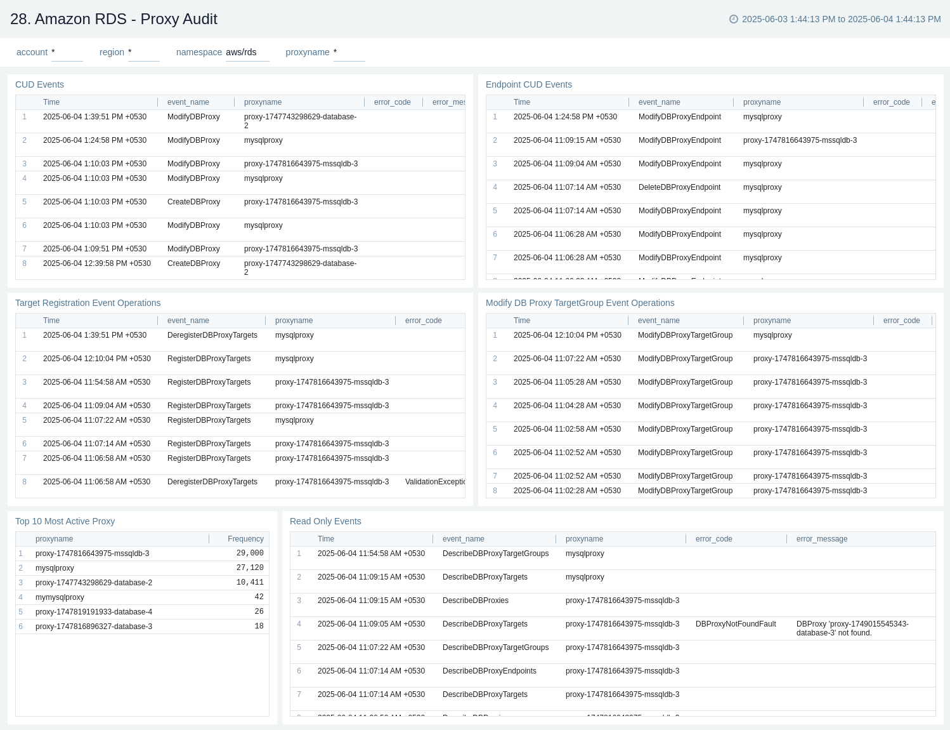Open the account filter dropdown
This screenshot has width=950, height=730.
pyautogui.click(x=67, y=53)
